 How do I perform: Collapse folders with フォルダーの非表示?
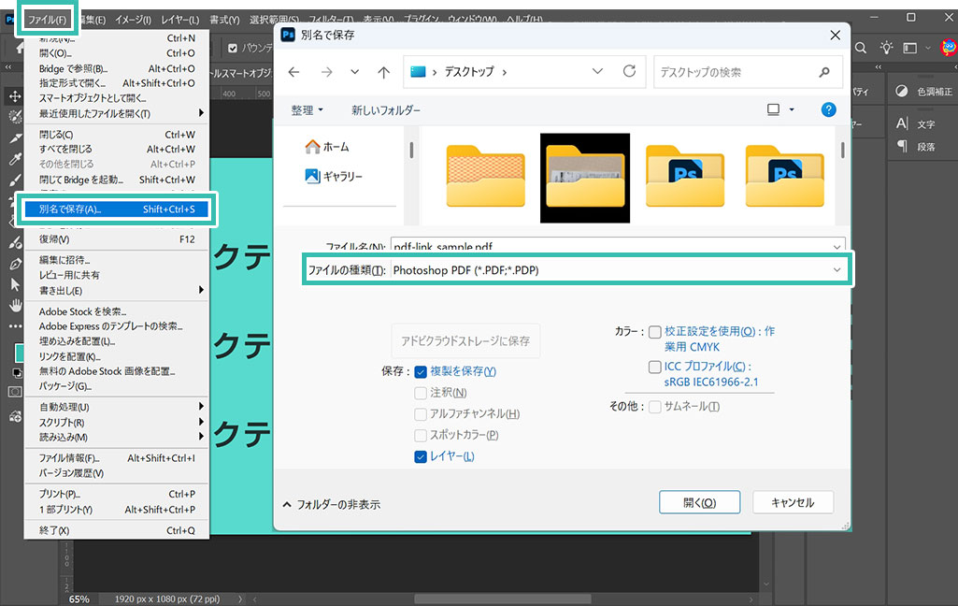[x=331, y=504]
